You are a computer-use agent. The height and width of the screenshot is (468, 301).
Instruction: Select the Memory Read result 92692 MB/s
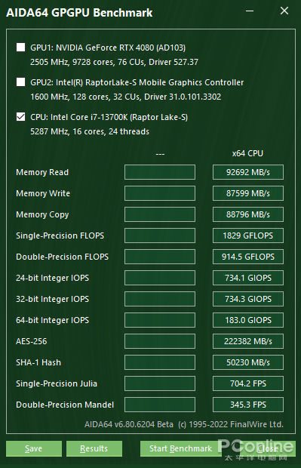[x=248, y=172]
